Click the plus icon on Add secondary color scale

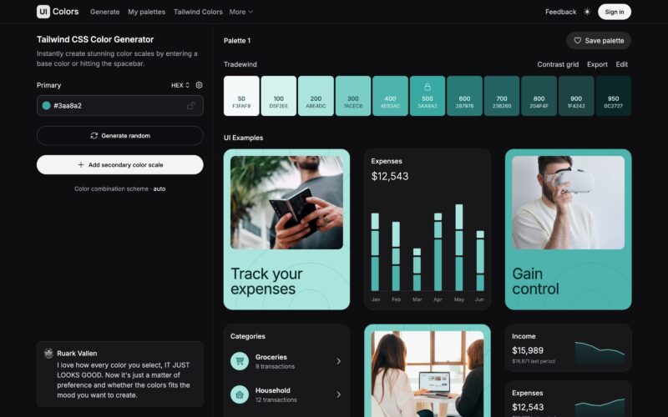coord(81,164)
